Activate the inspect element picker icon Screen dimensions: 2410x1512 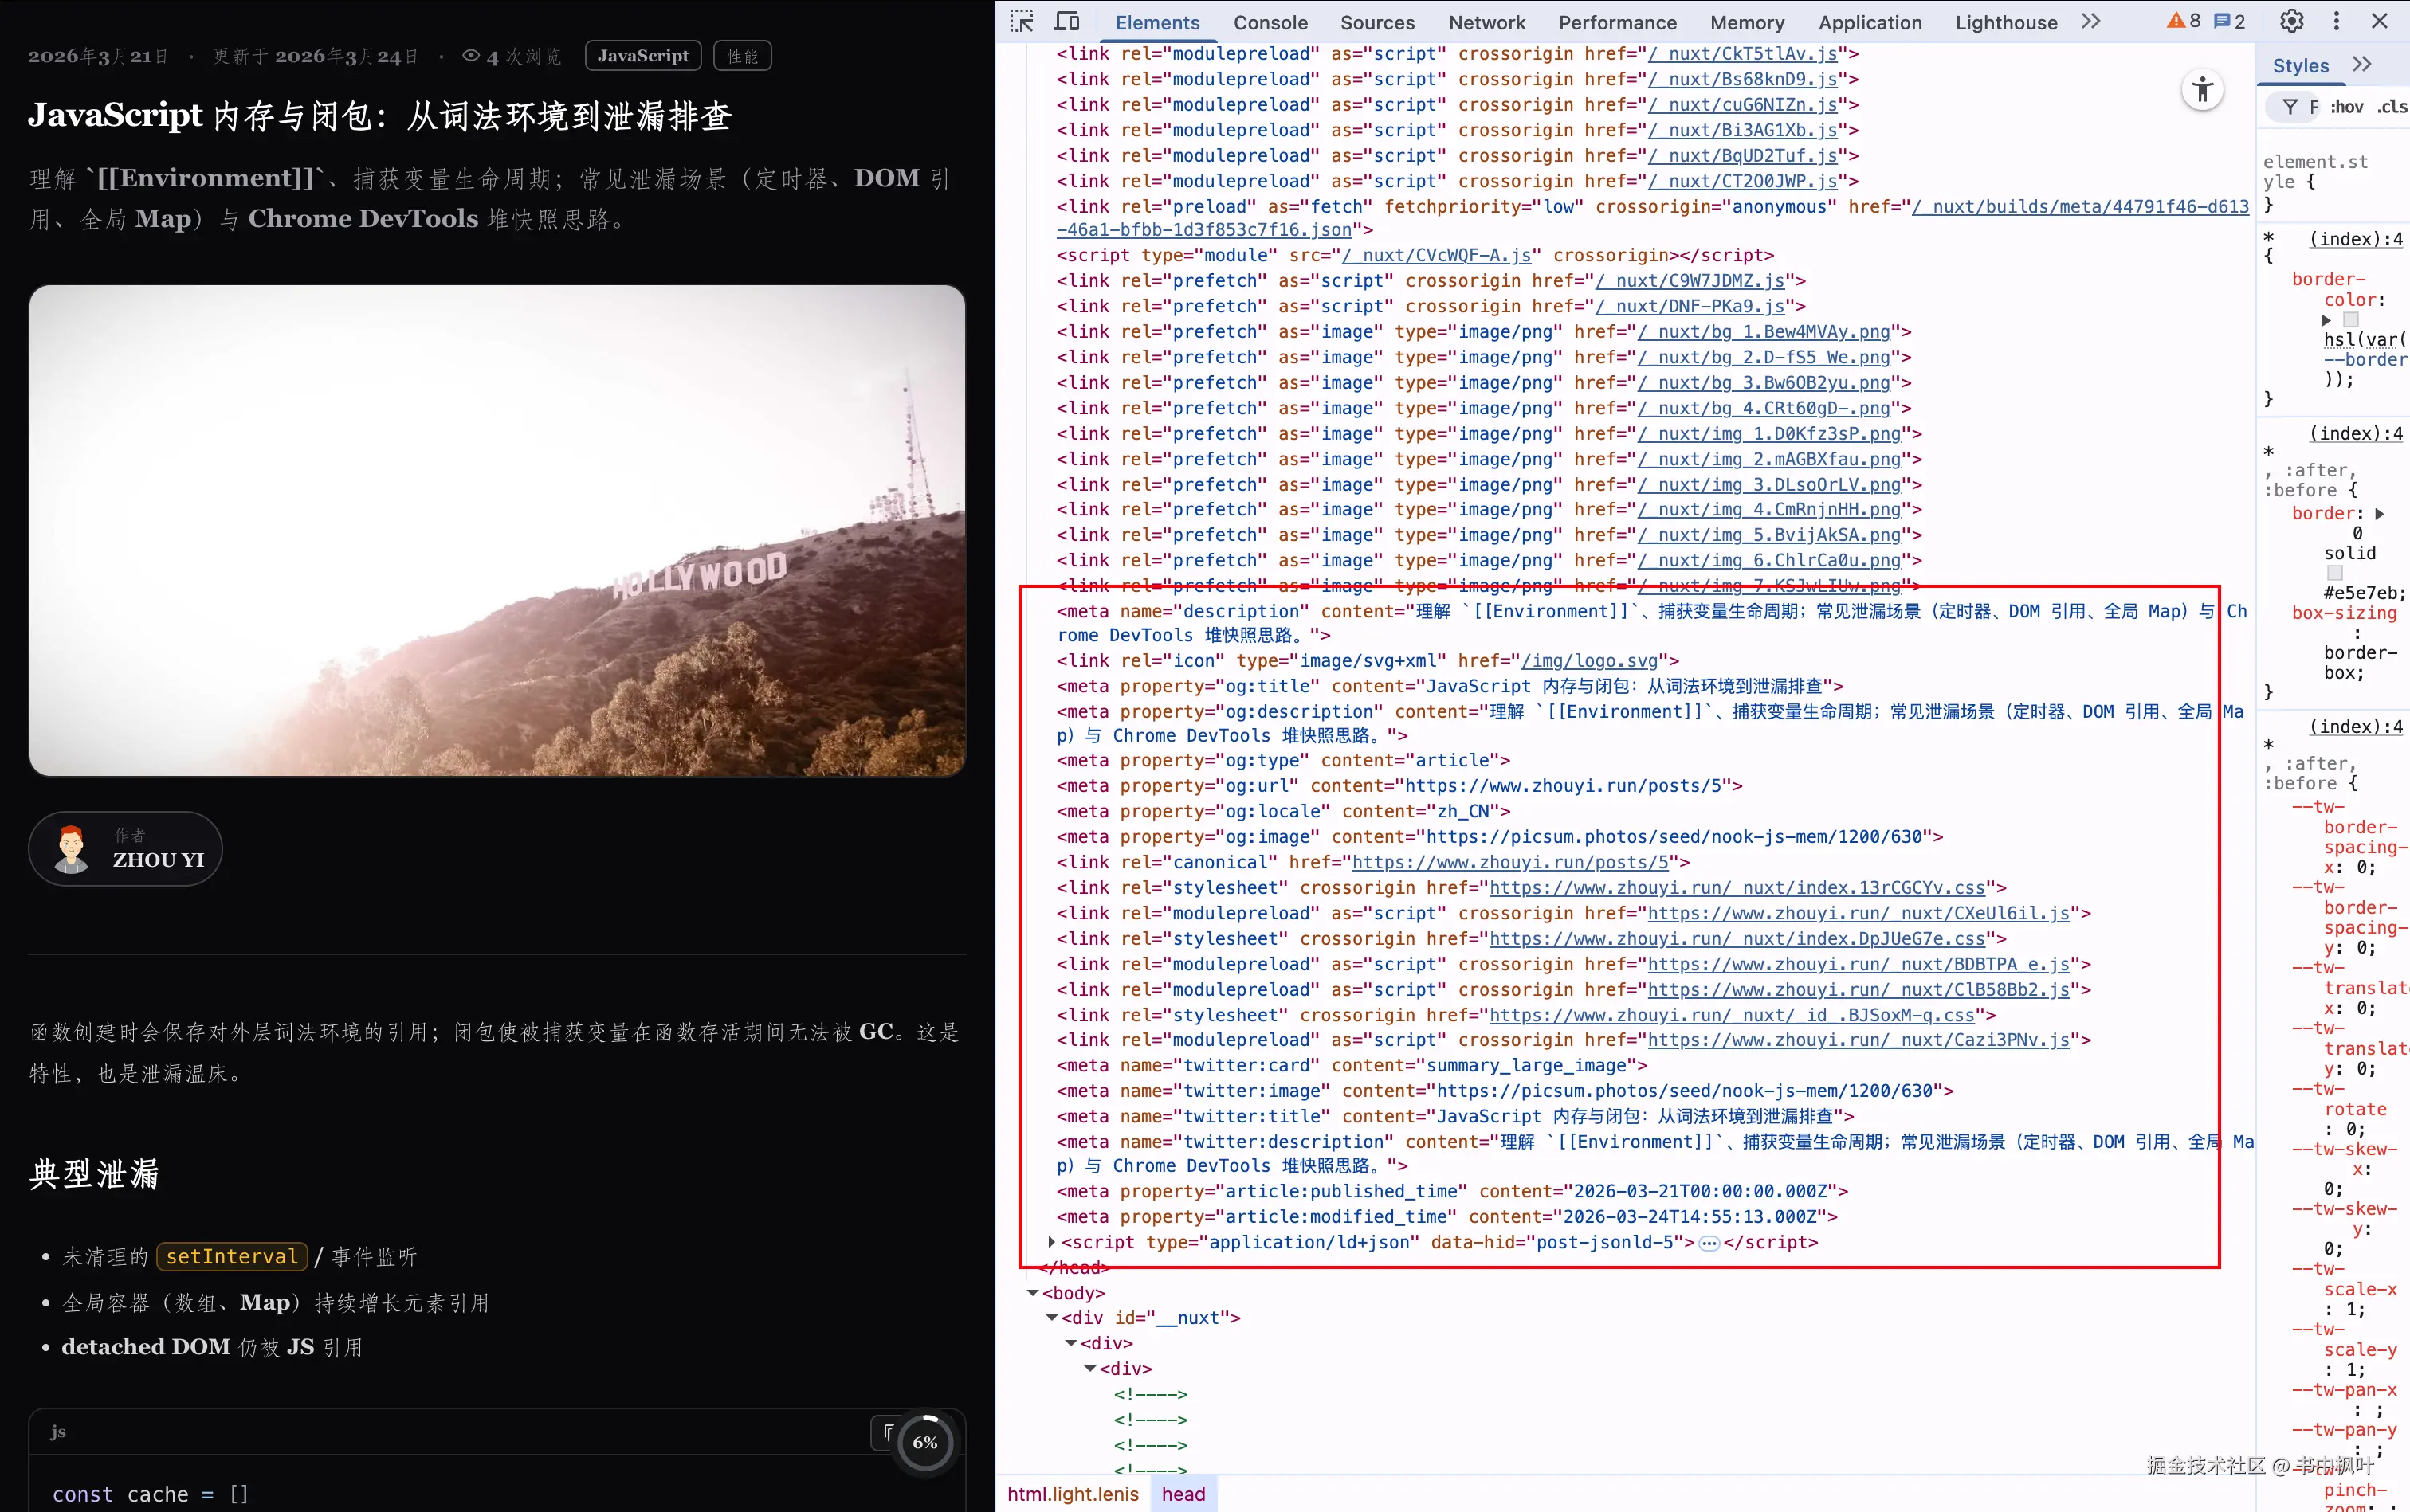[x=1022, y=21]
